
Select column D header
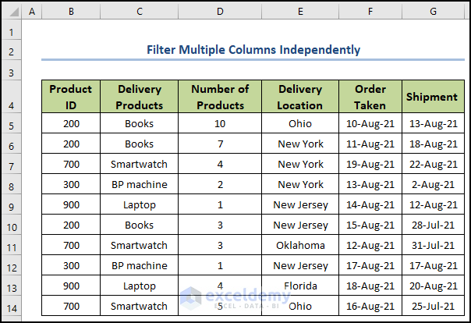point(220,12)
